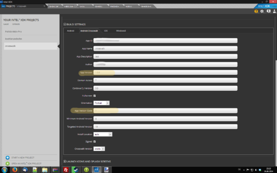Click the blue Start New Project plus icon
This screenshot has width=277, height=173.
click(7, 158)
